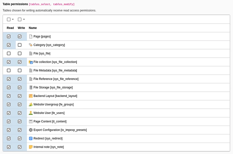Click the Website Usergroup icon
This screenshot has height=154, width=233.
pyautogui.click(x=31, y=104)
